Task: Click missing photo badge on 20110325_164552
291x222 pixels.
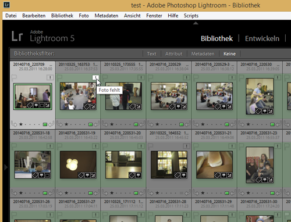Action: coord(186,146)
